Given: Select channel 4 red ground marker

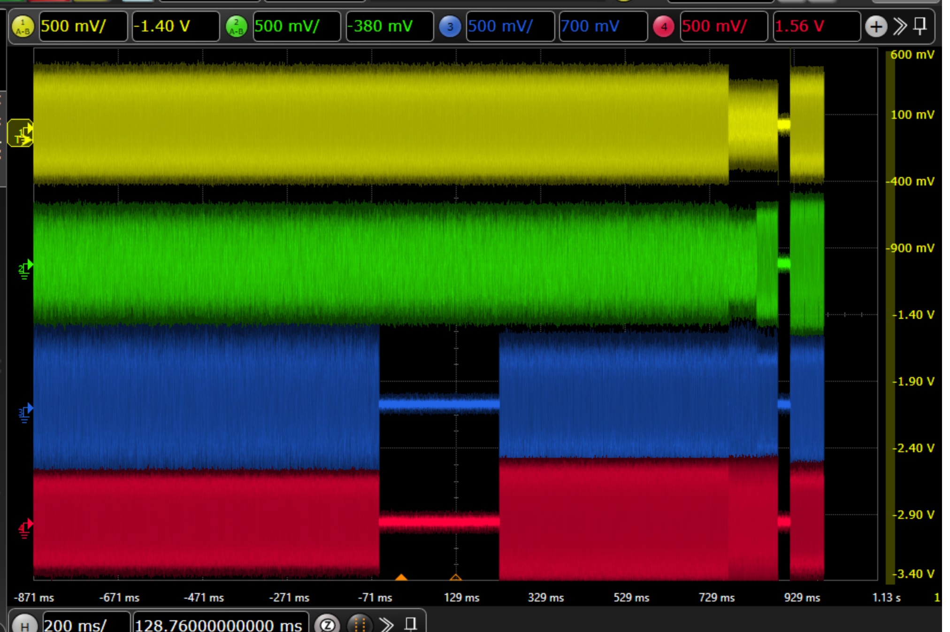Looking at the screenshot, I should pyautogui.click(x=25, y=528).
